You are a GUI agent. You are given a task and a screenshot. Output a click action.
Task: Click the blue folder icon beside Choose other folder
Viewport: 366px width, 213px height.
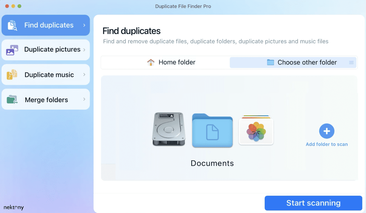coord(270,62)
